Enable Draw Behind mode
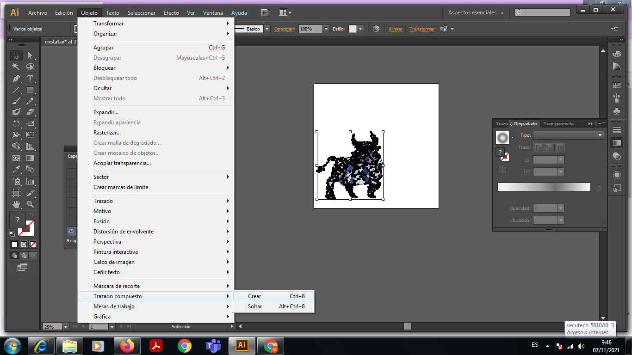The height and width of the screenshot is (355, 632). pos(24,255)
